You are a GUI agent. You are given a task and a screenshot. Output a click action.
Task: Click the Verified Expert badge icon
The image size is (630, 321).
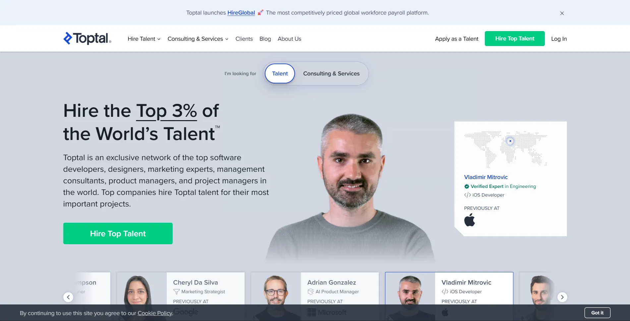tap(467, 186)
